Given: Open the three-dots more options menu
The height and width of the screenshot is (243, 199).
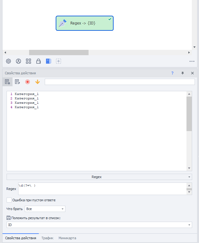Looking at the screenshot, I should (192, 61).
